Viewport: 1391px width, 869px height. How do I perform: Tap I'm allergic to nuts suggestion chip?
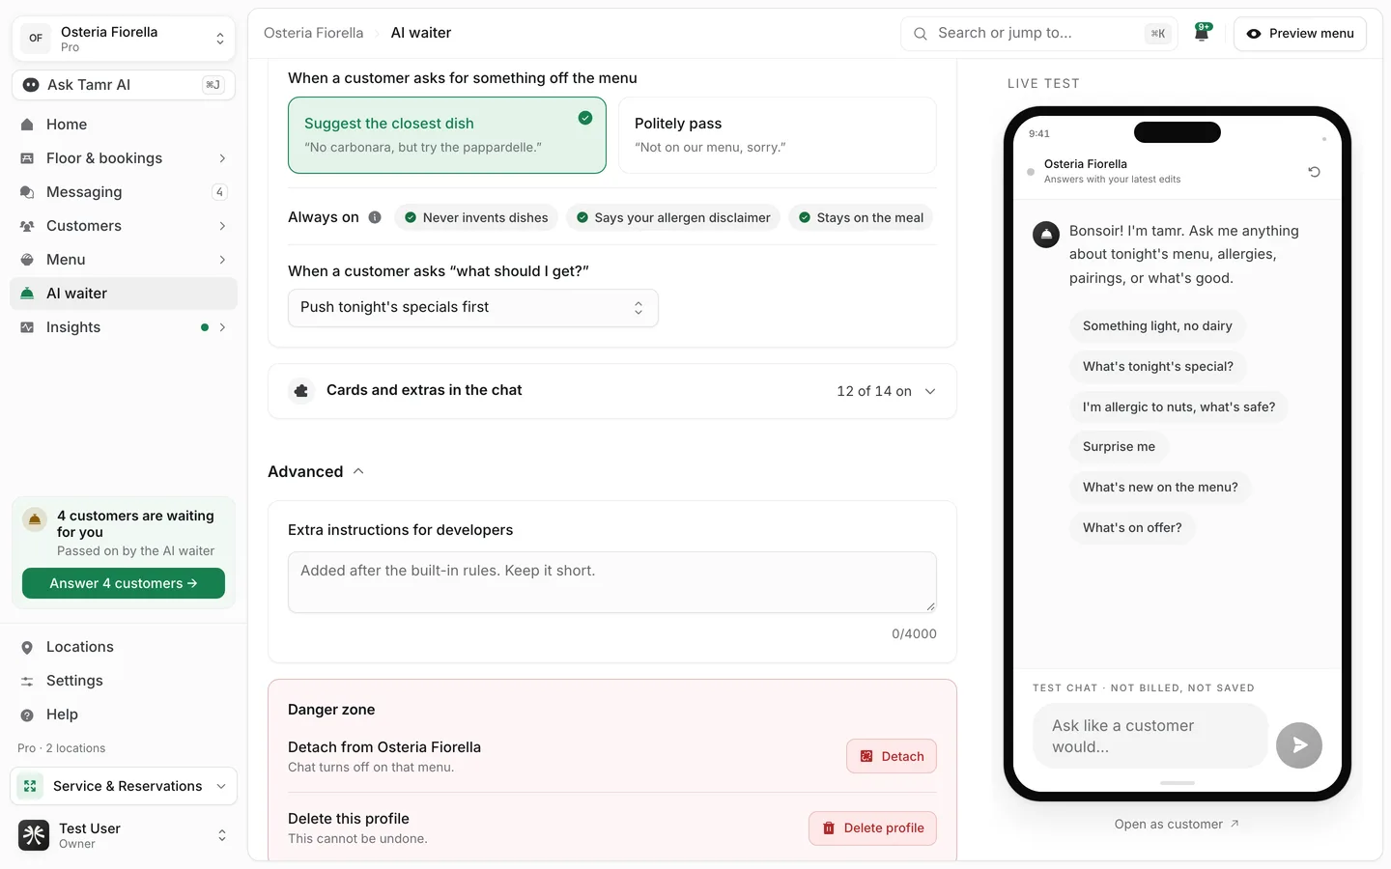1178,407
